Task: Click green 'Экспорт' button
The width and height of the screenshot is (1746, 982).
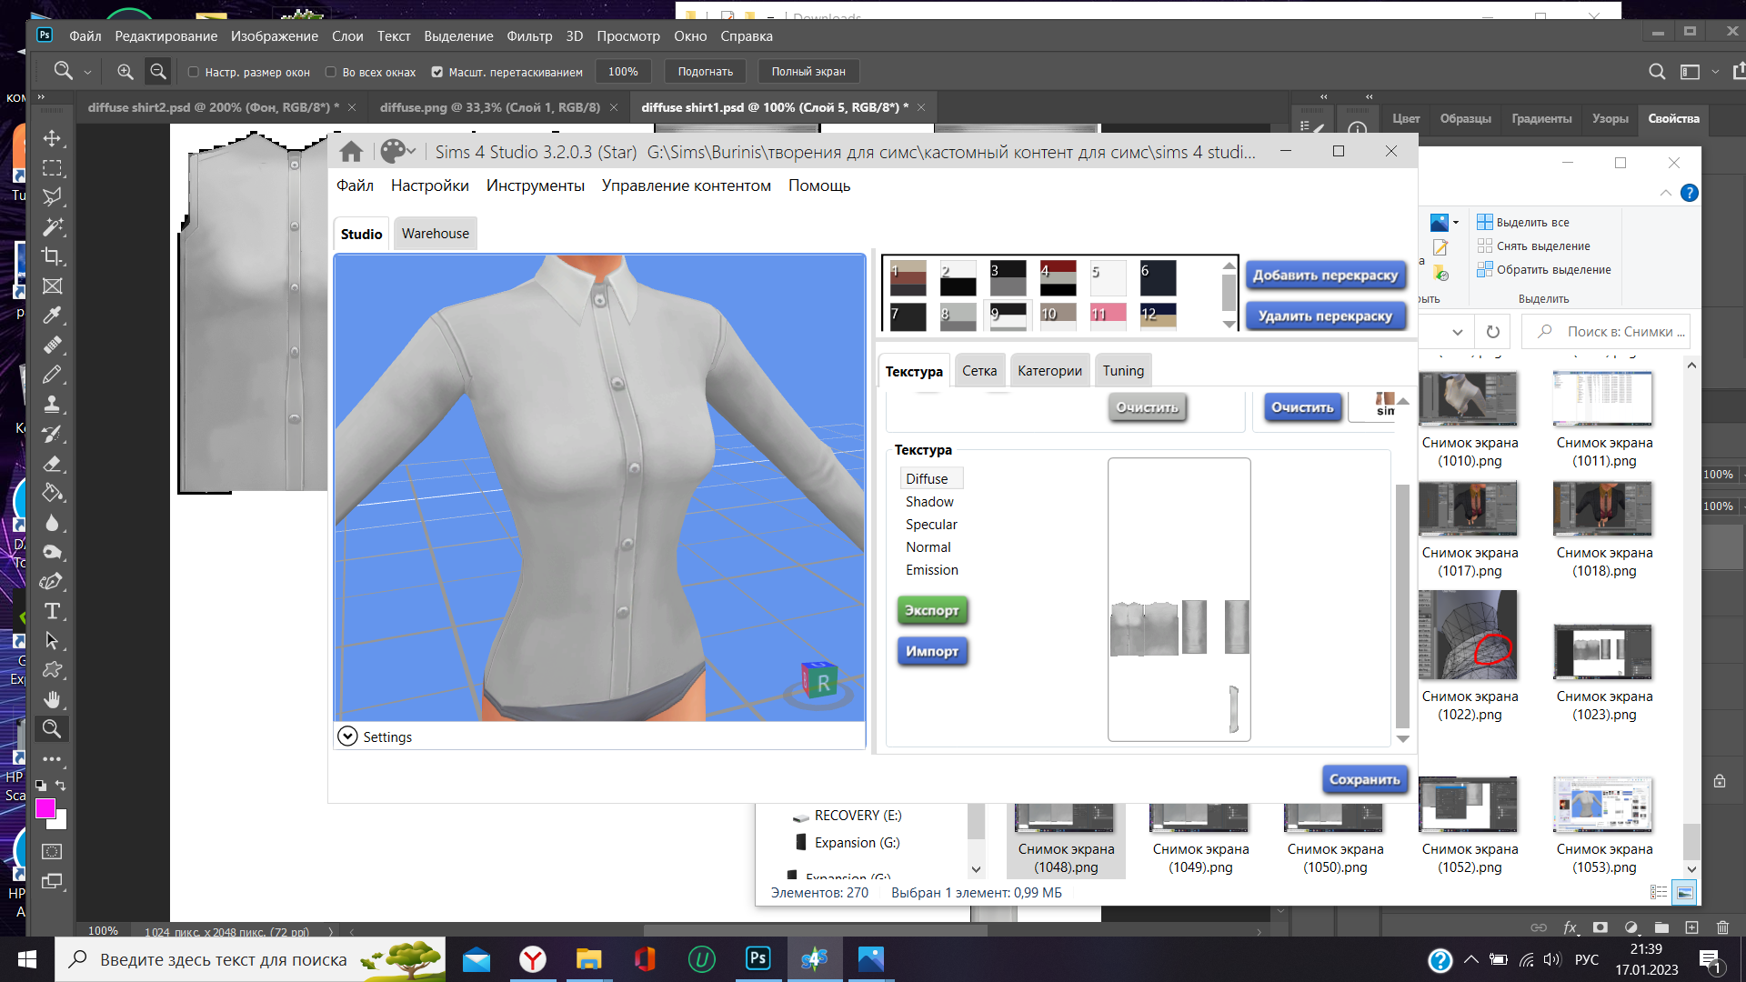Action: [x=931, y=610]
